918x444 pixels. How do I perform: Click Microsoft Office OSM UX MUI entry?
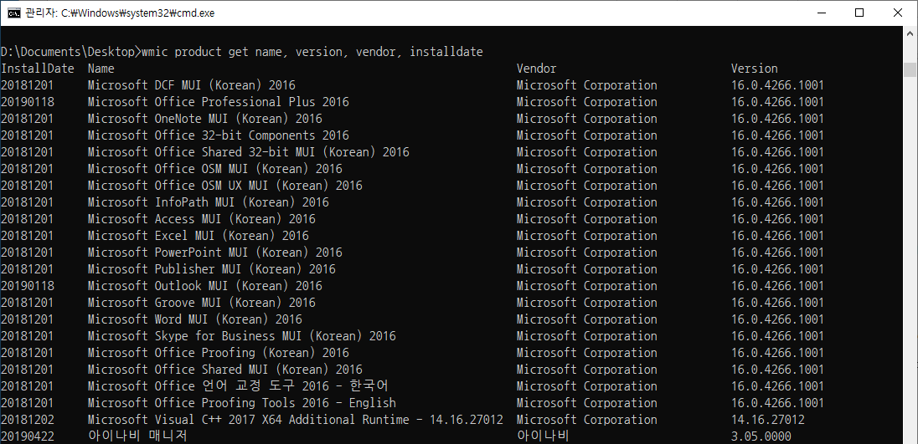tap(224, 186)
